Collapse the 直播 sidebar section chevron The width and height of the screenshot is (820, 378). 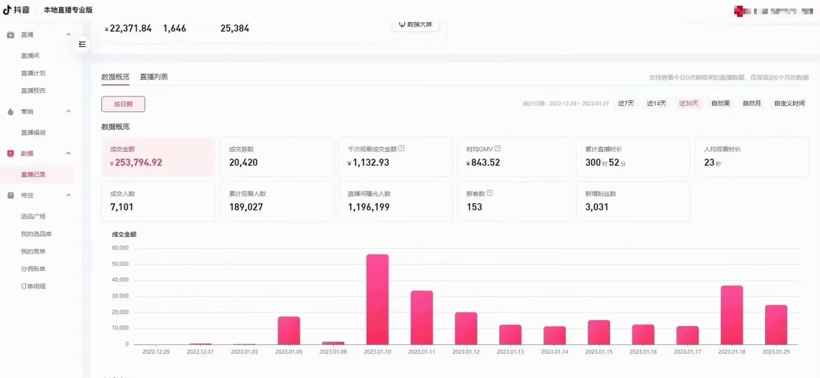(x=69, y=34)
